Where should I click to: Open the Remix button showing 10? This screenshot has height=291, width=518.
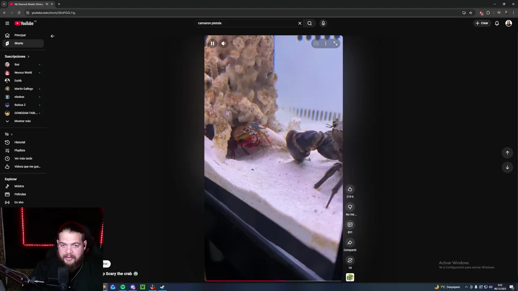[350, 260]
